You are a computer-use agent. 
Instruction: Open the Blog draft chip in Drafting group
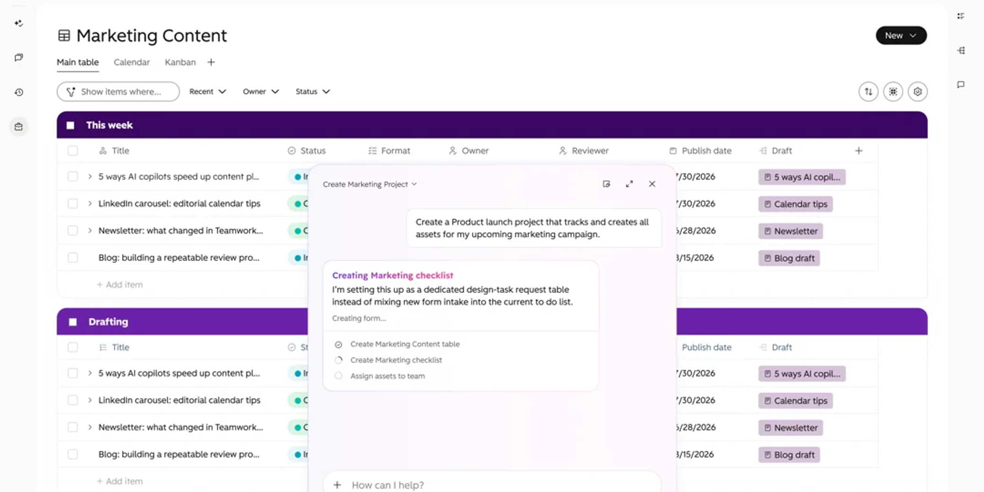click(x=789, y=455)
